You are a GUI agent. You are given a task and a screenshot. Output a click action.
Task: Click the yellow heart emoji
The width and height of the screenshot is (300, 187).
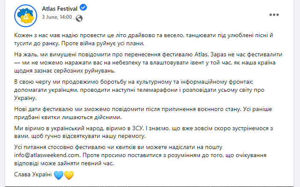69,175
